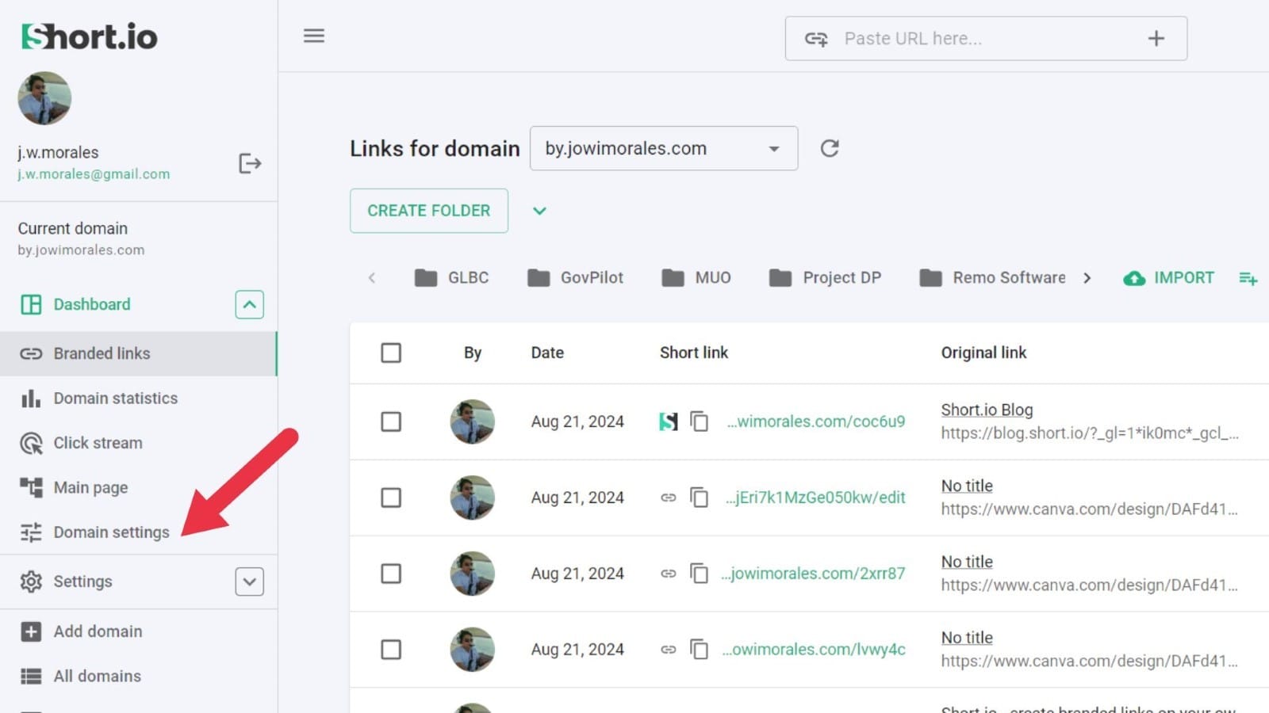This screenshot has width=1269, height=713.
Task: Click No title link in jEri7k1MzGe050kw/edit row
Action: pyautogui.click(x=967, y=486)
